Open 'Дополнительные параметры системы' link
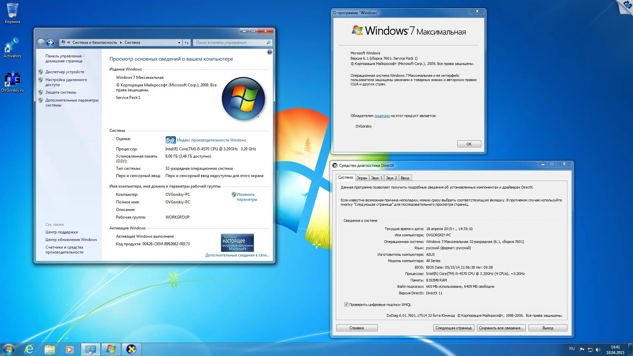 click(x=72, y=103)
